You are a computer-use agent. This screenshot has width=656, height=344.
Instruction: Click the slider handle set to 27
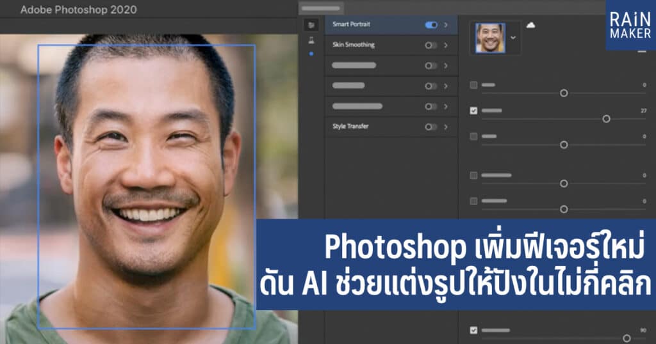click(606, 119)
